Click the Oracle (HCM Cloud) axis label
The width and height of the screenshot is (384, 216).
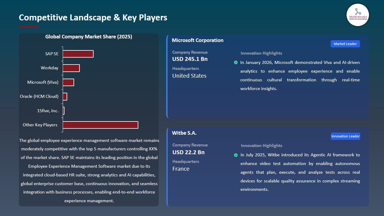[39, 96]
